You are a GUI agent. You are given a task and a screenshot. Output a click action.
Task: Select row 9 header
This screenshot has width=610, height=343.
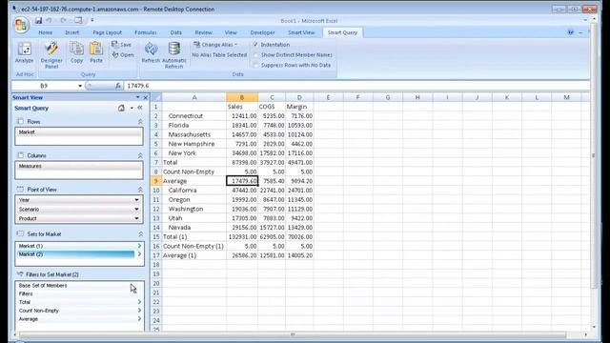(156, 181)
